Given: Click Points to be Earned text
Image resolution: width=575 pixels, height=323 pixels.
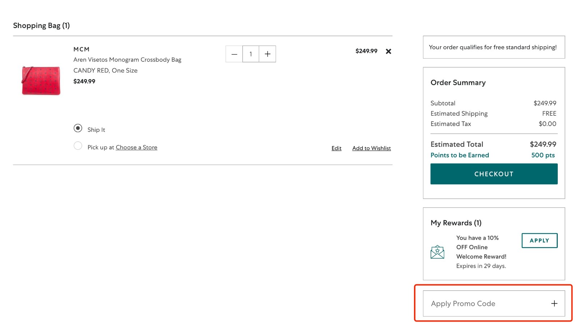Looking at the screenshot, I should [x=460, y=155].
